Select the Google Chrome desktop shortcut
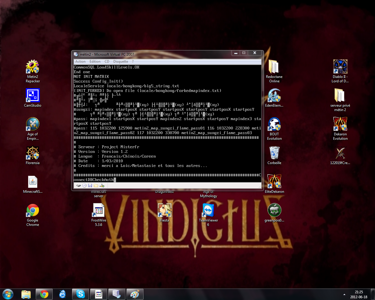 [x=33, y=215]
